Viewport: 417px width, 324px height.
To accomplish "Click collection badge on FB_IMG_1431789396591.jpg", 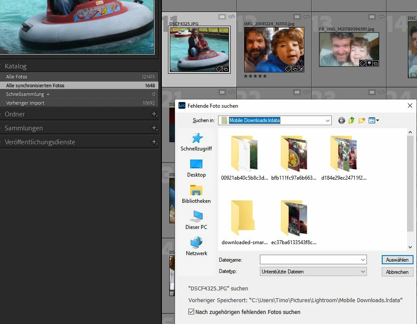I will (x=375, y=63).
